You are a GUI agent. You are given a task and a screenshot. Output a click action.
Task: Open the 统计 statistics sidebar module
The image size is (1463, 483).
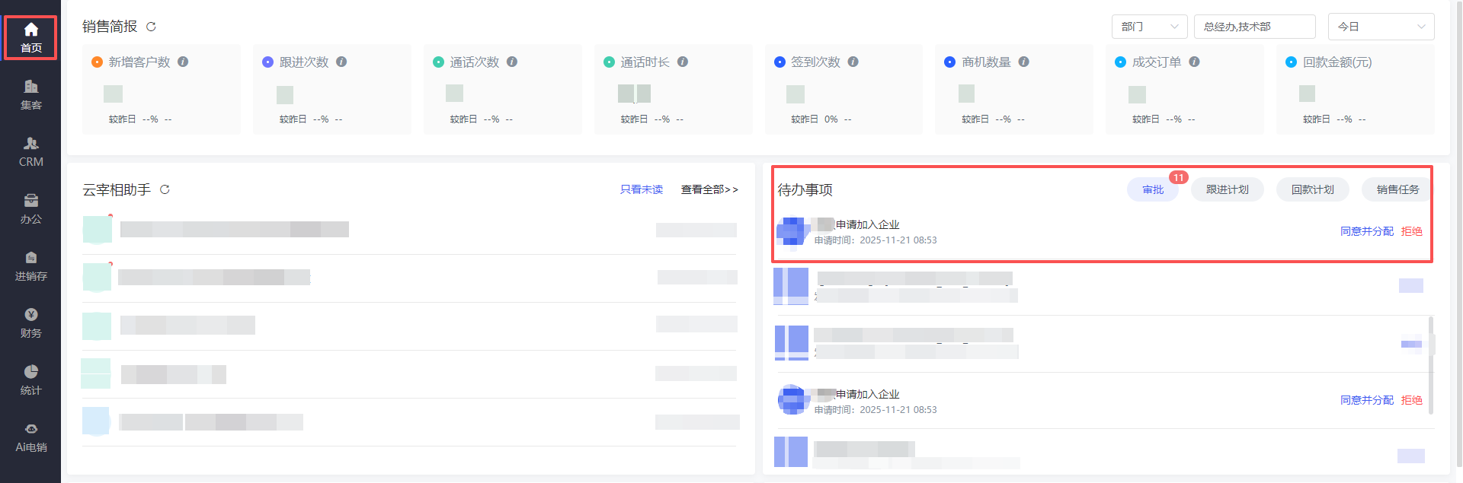pyautogui.click(x=30, y=380)
